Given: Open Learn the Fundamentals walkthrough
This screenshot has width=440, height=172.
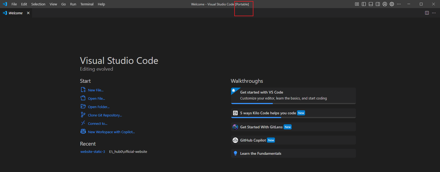Looking at the screenshot, I should pos(293,153).
